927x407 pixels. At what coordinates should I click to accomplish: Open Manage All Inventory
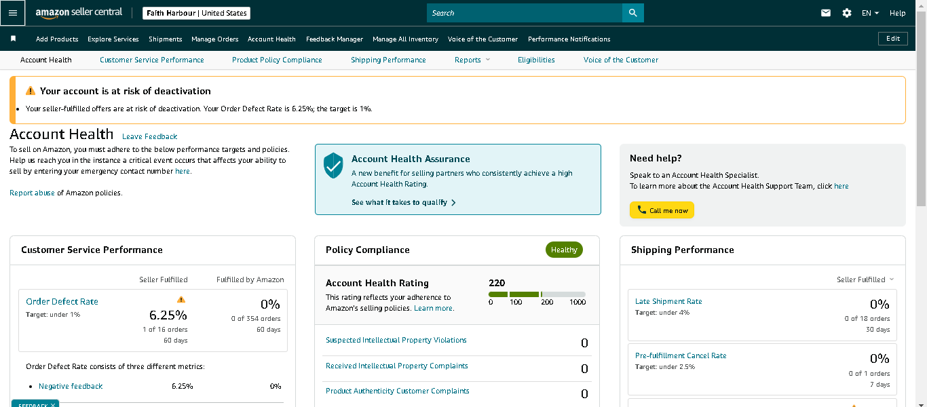[405, 39]
